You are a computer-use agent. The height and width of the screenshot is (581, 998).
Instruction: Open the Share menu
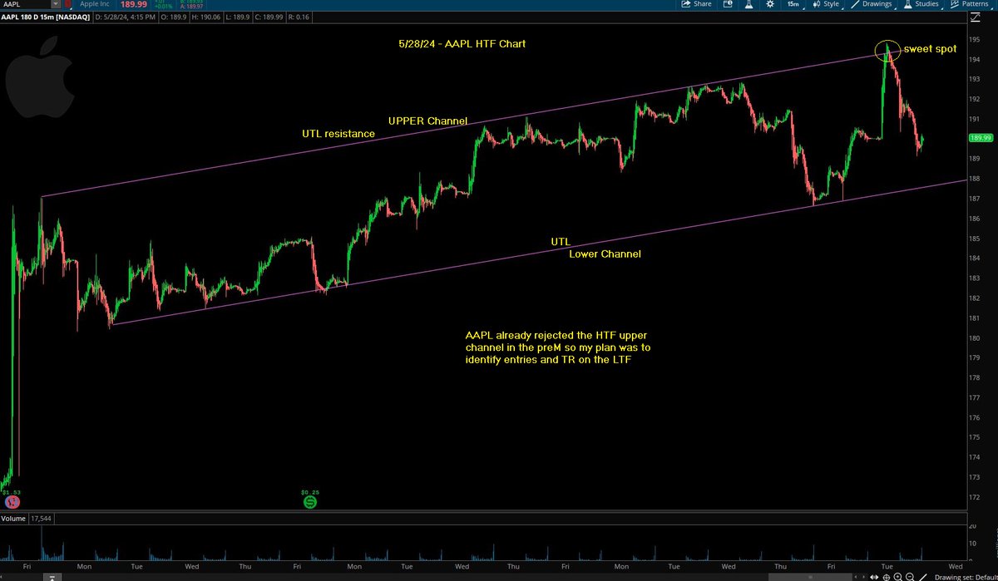696,4
